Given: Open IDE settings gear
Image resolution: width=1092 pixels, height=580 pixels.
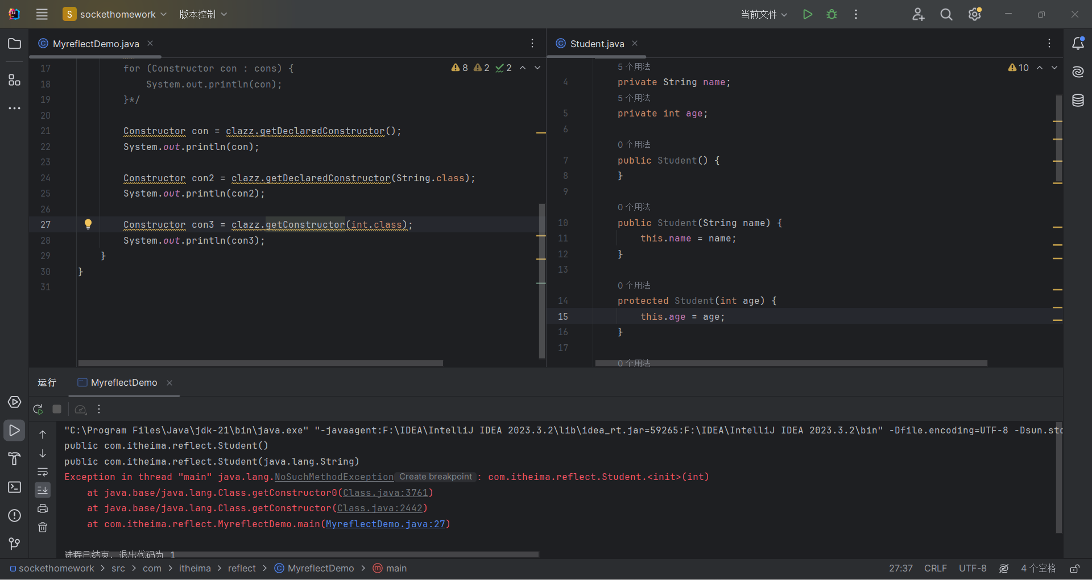Looking at the screenshot, I should click(x=975, y=14).
